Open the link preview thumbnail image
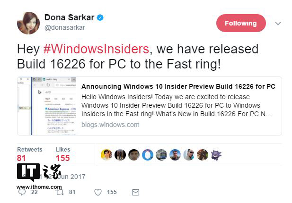 click(x=47, y=106)
